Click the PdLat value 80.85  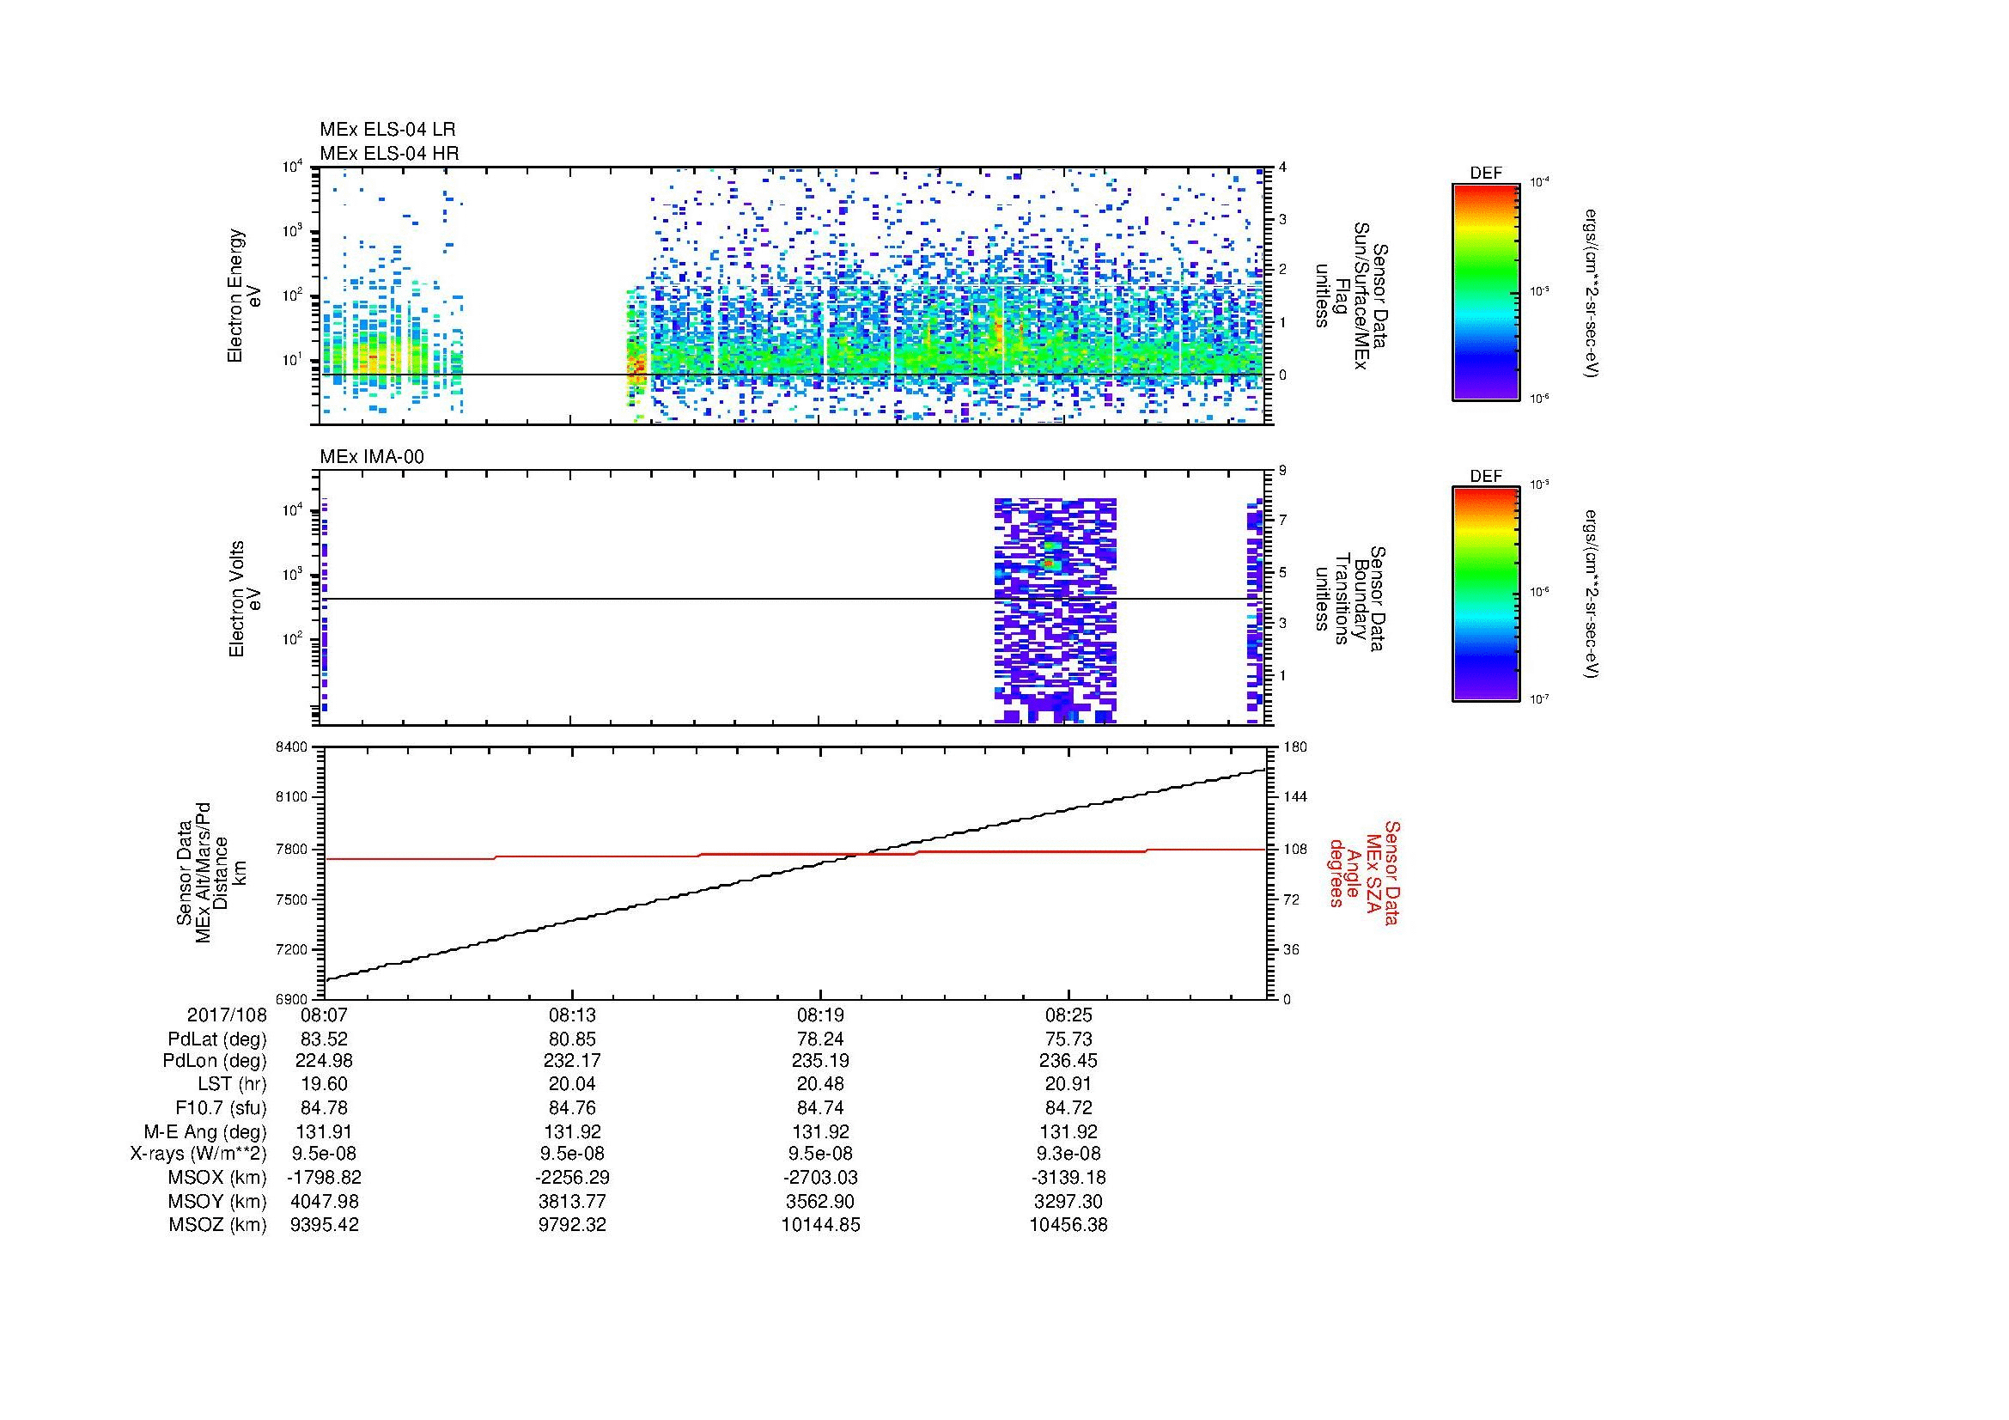pyautogui.click(x=572, y=1039)
